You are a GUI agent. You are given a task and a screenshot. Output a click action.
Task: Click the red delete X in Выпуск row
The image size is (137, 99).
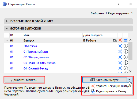click(x=120, y=40)
